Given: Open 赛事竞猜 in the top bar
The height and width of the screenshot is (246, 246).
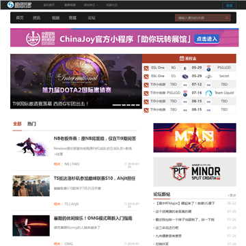Looking at the screenshot, I should point(70,5).
